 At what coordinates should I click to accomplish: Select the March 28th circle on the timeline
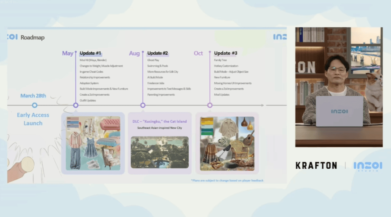(x=35, y=105)
